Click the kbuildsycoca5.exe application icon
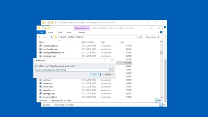The image size is (208, 117). point(41,46)
